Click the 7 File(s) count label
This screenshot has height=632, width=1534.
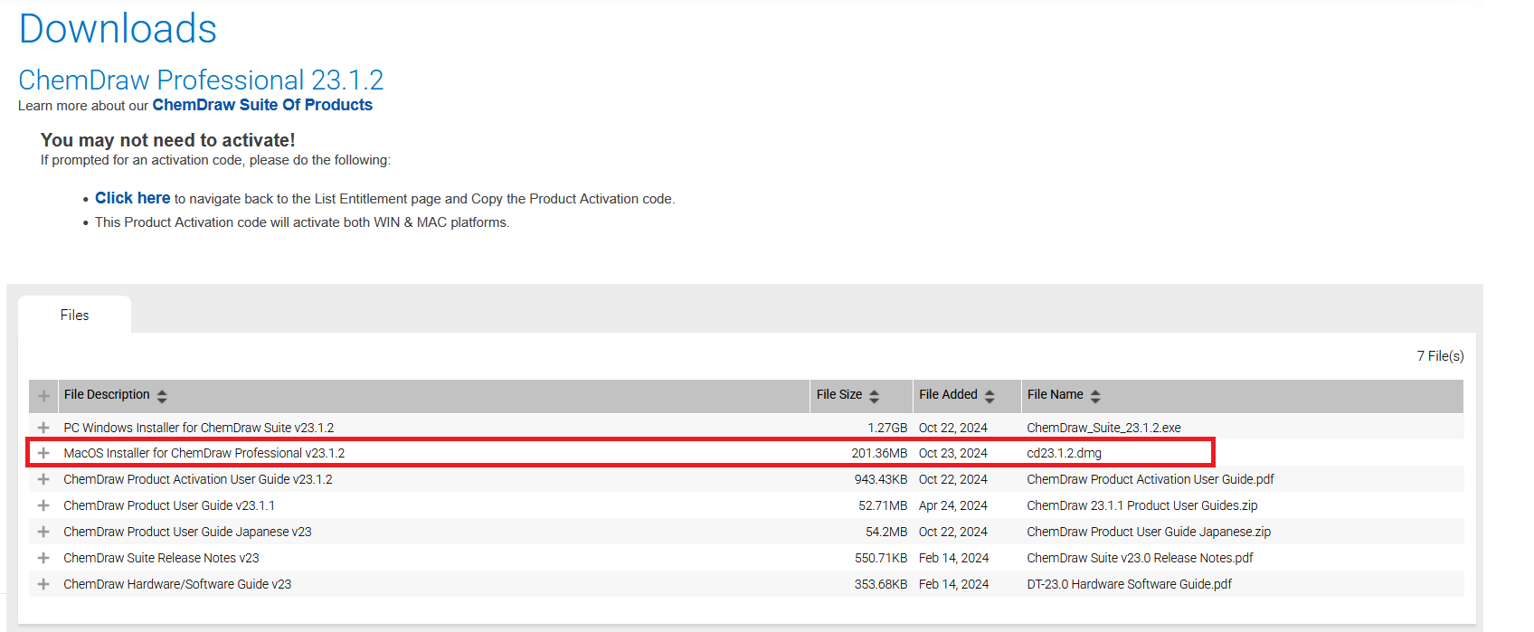[1440, 356]
